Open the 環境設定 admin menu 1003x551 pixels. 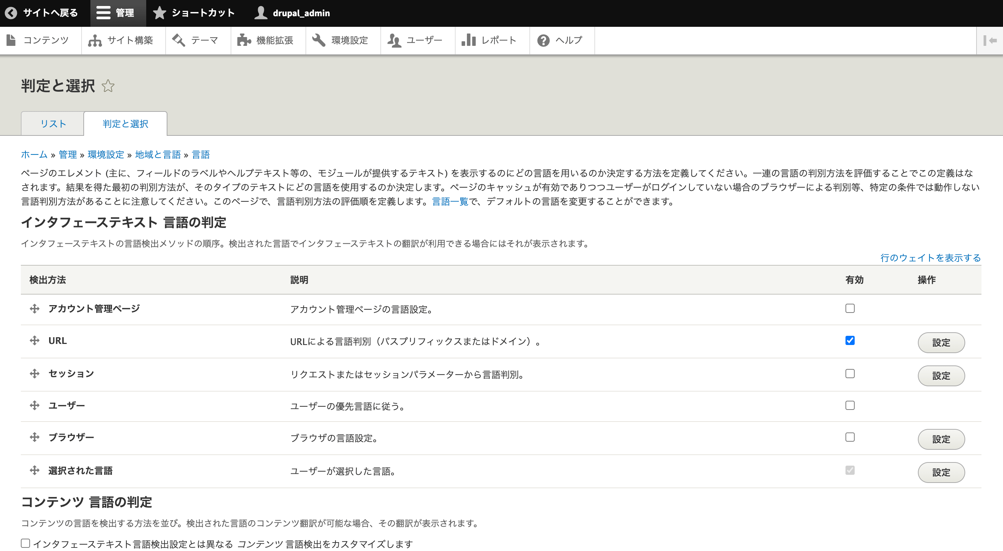pyautogui.click(x=343, y=41)
